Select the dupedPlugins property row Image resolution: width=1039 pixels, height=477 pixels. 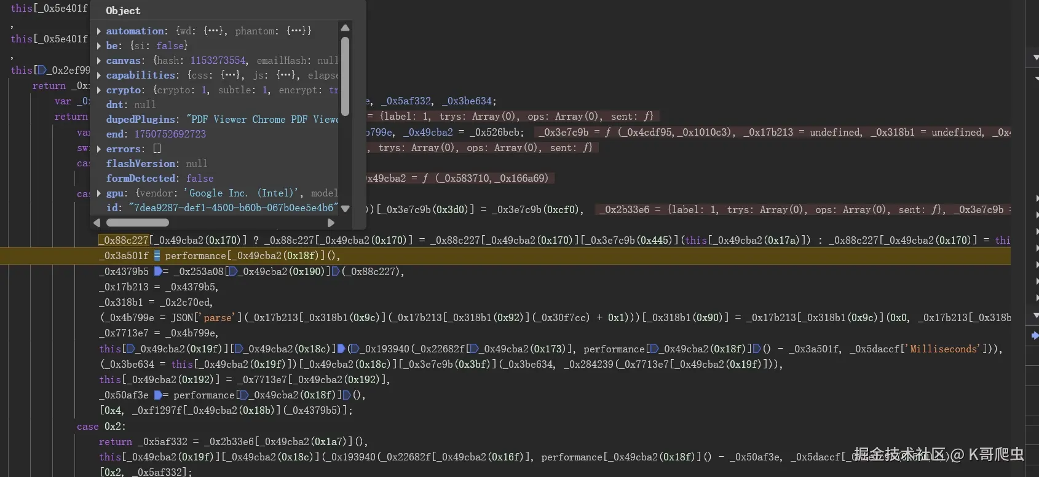(x=222, y=119)
